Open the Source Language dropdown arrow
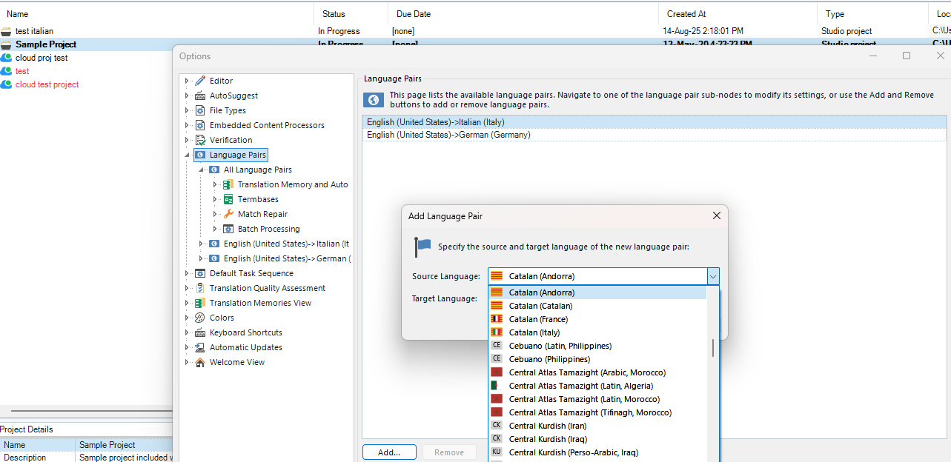The width and height of the screenshot is (951, 462). coord(712,275)
